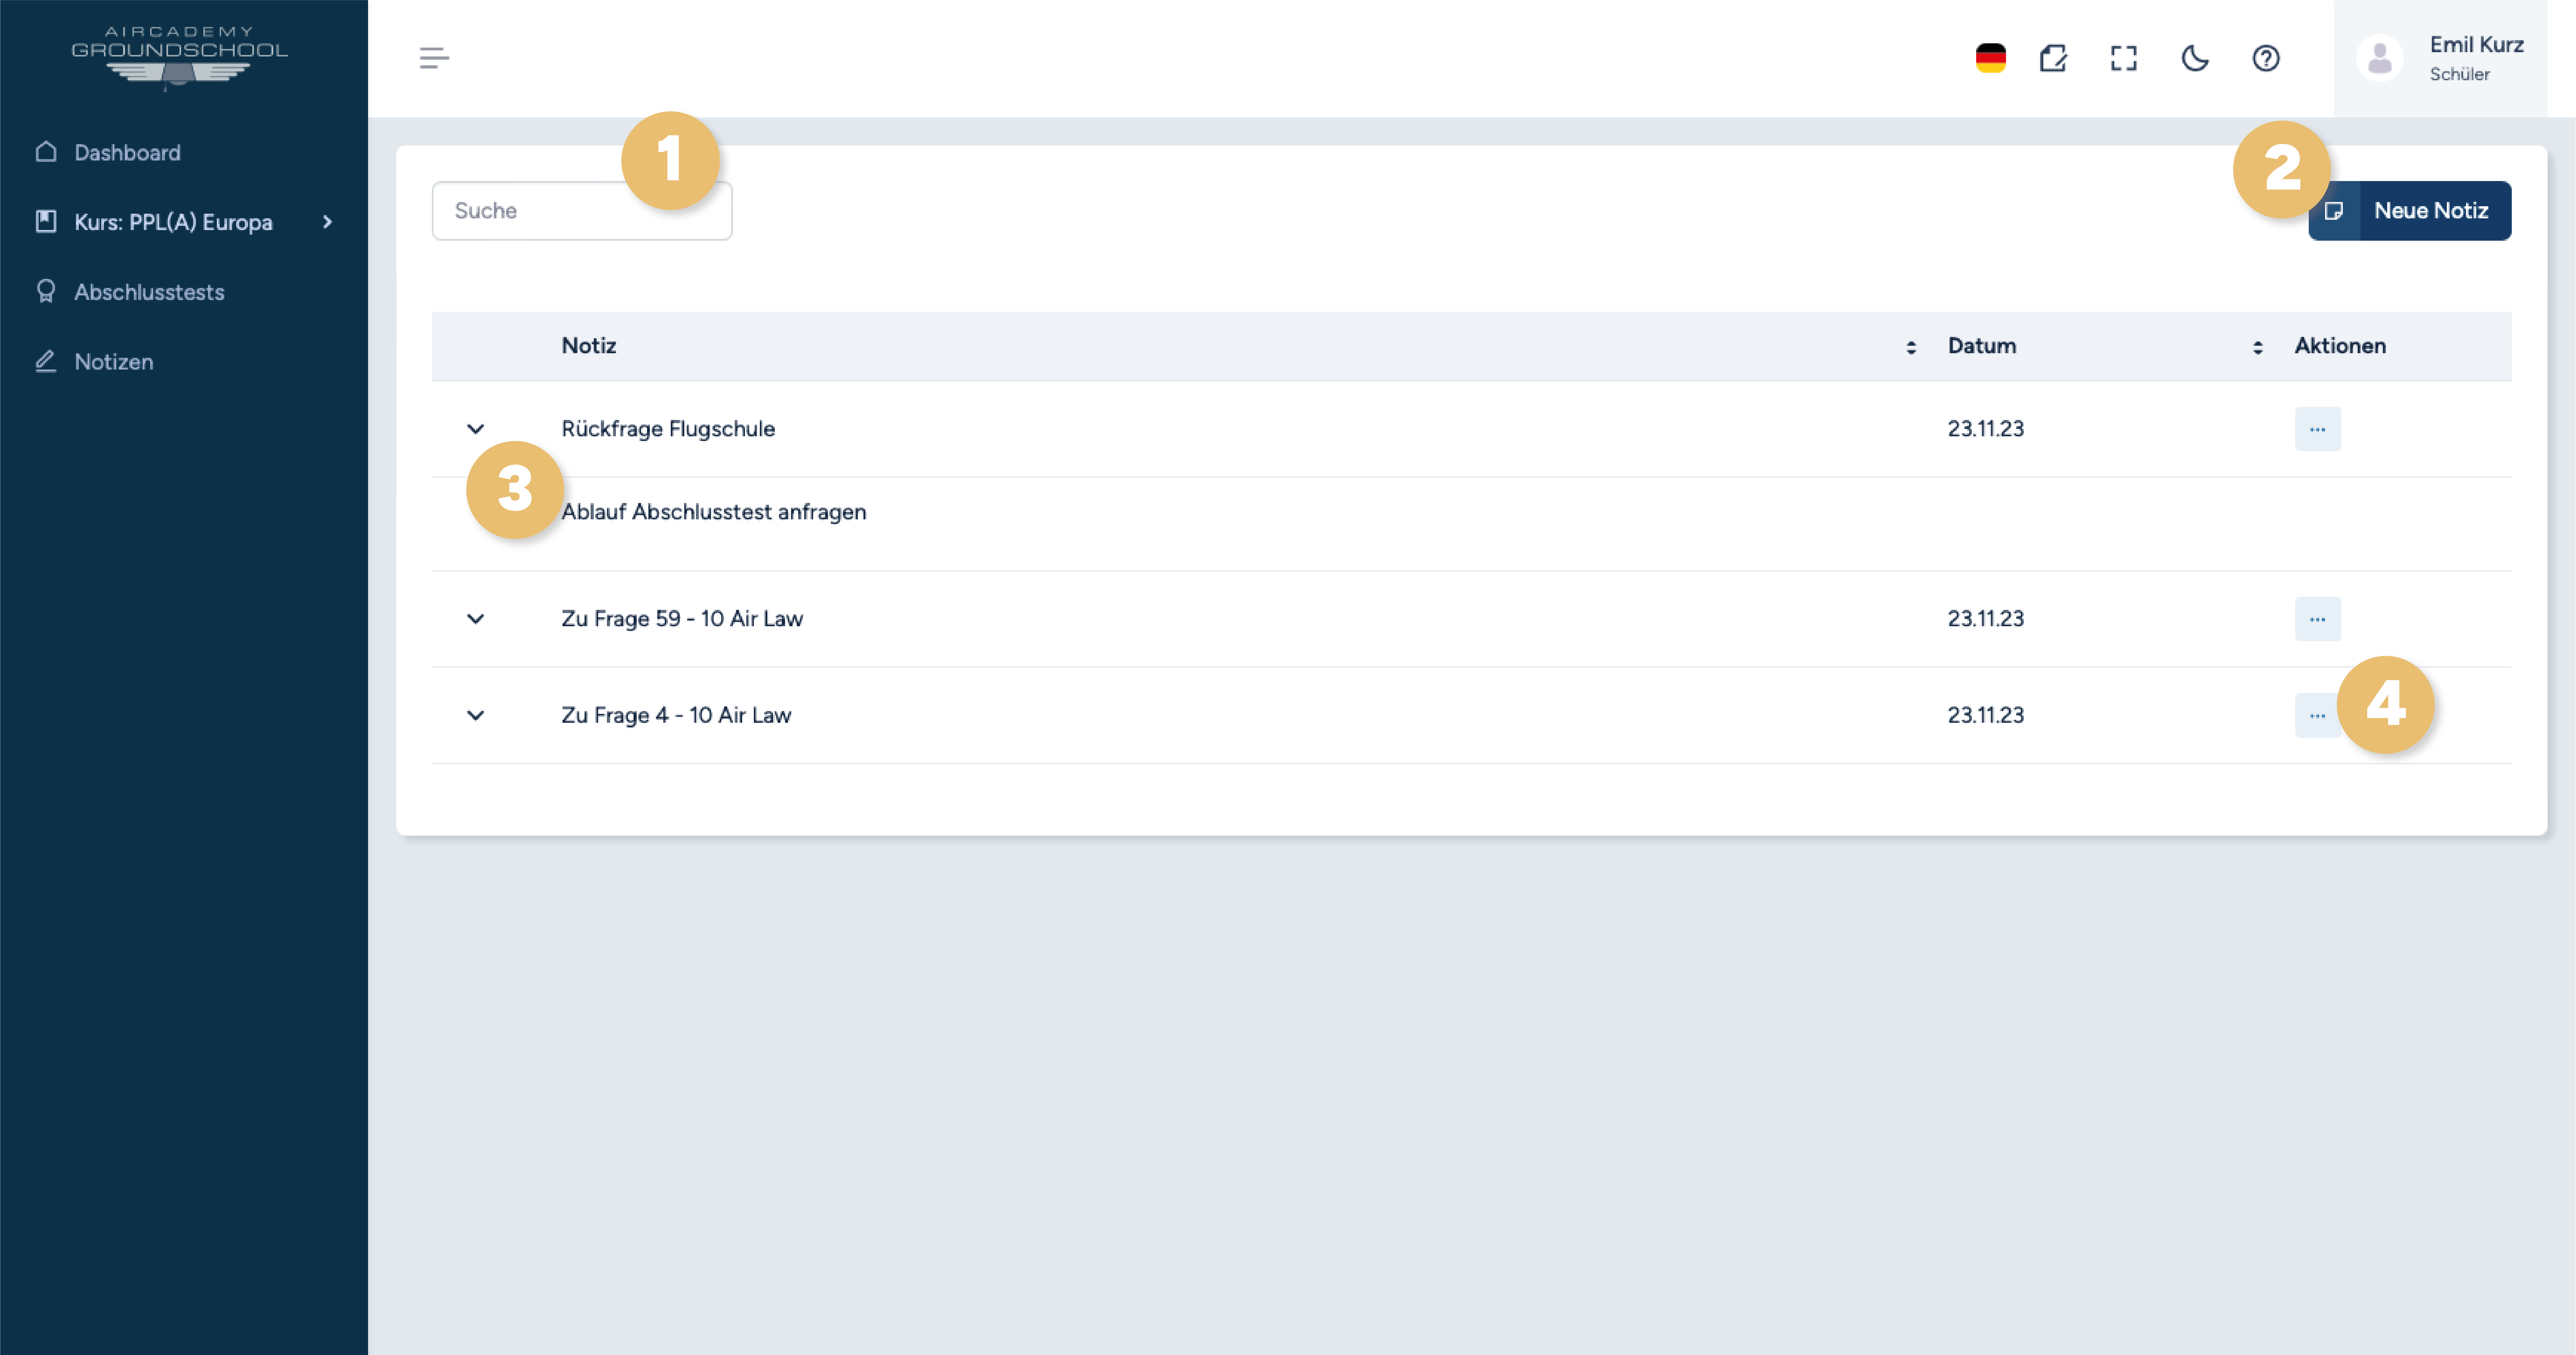Viewport: 2576px width, 1355px height.
Task: Toggle the sidebar with the hamburger icon
Action: point(434,58)
